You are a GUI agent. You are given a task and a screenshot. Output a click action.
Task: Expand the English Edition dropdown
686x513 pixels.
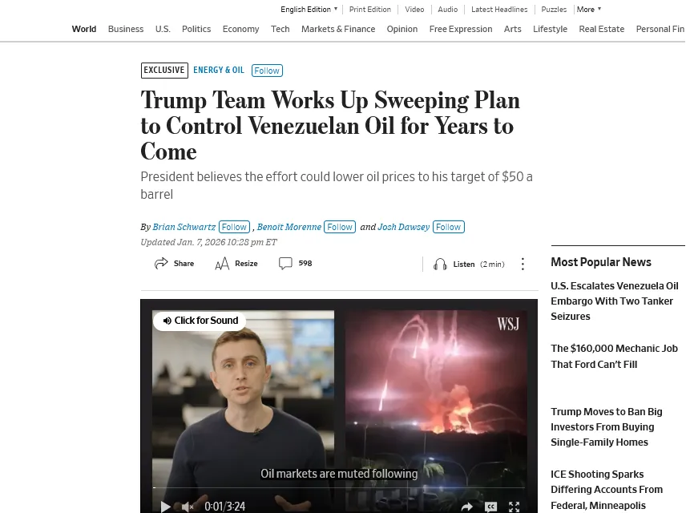point(309,9)
